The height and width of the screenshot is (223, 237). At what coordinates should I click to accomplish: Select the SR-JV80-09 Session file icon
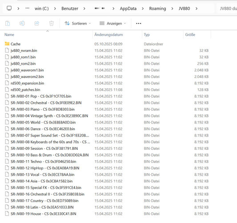(7, 148)
